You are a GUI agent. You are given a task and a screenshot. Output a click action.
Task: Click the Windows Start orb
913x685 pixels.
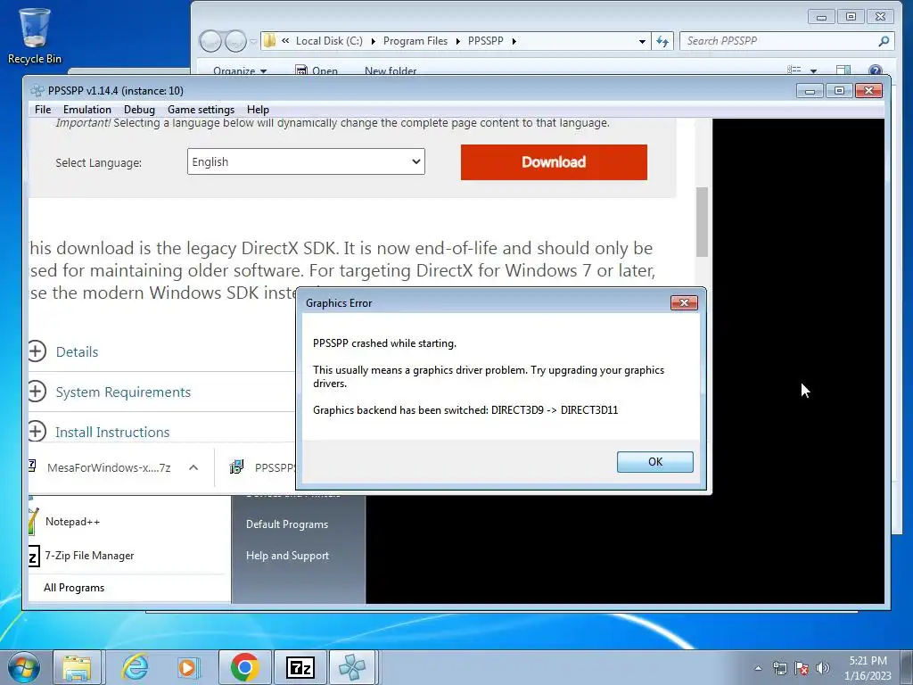tap(23, 667)
